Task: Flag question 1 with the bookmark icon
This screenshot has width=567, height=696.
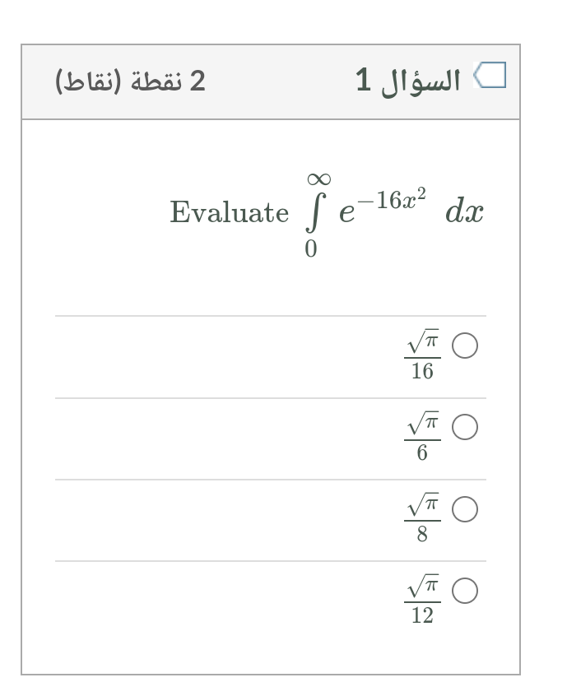Action: [490, 75]
